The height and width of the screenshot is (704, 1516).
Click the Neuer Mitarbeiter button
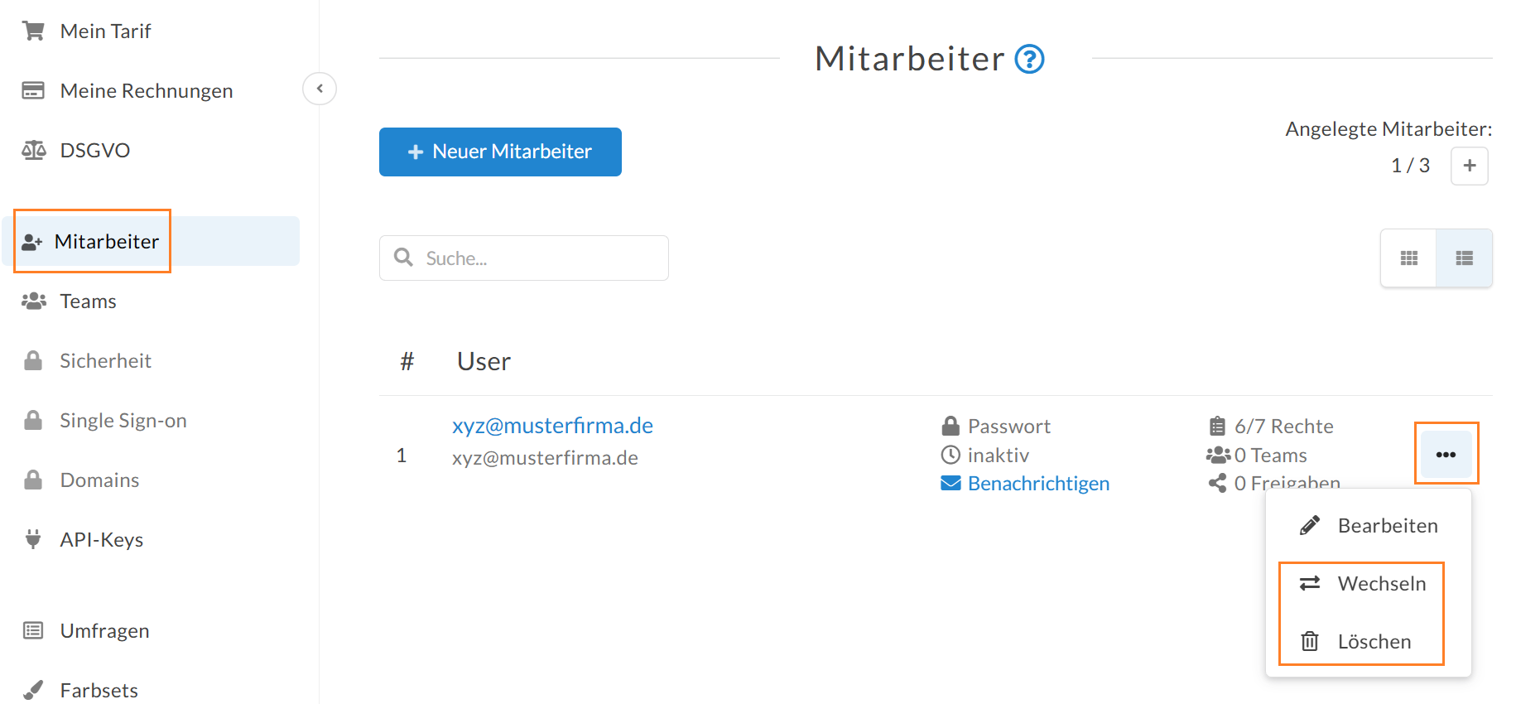pos(500,152)
